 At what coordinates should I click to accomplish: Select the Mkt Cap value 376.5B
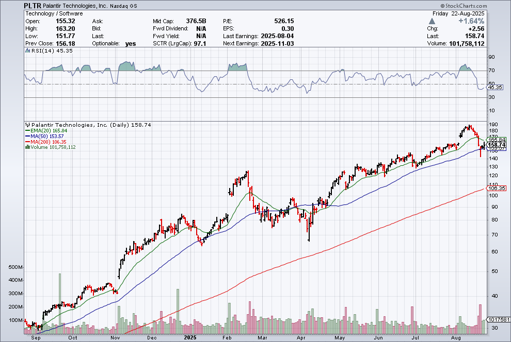(x=196, y=21)
